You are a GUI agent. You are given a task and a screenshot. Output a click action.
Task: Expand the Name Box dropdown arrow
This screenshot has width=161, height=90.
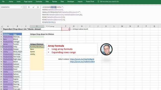(21, 7)
